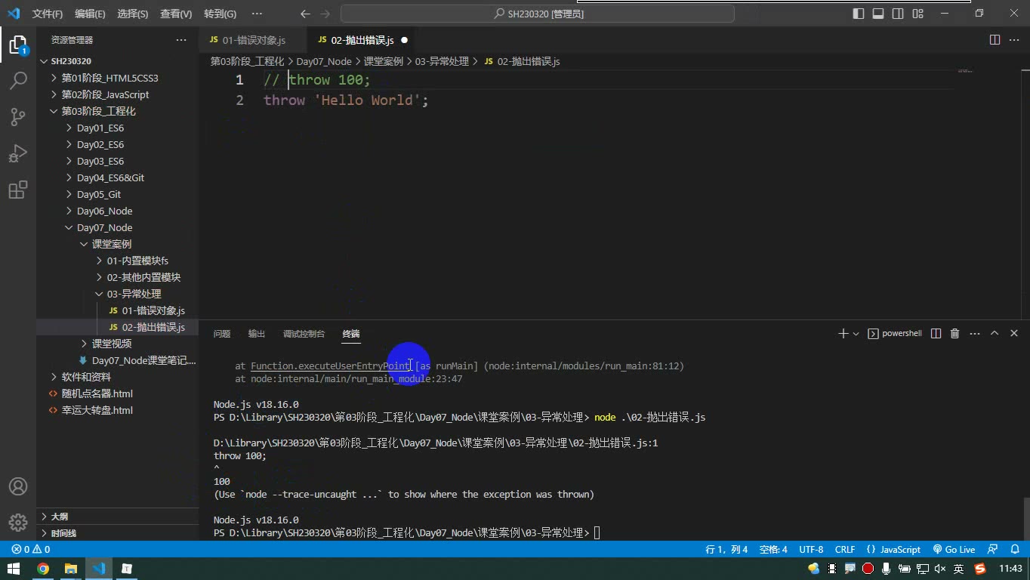Open the Run and Debug view
This screenshot has height=580, width=1030.
[x=17, y=153]
